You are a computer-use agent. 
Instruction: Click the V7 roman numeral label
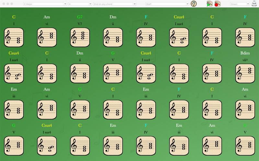(x=80, y=24)
